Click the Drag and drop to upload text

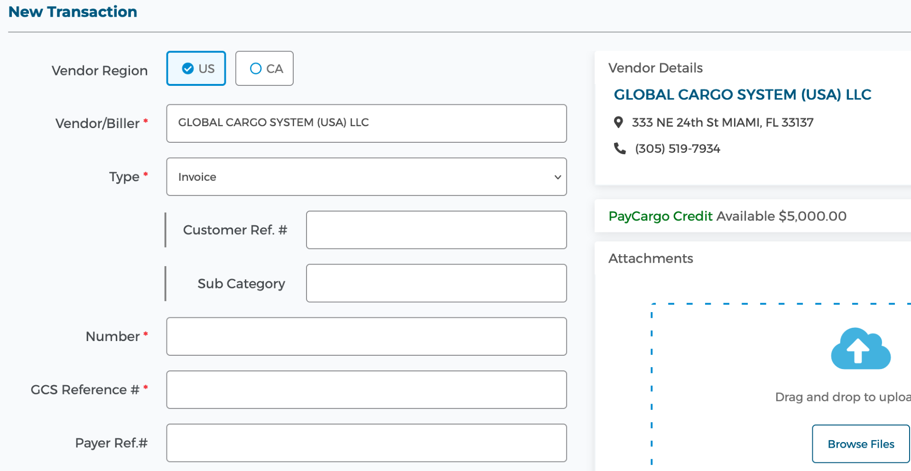[x=843, y=397]
